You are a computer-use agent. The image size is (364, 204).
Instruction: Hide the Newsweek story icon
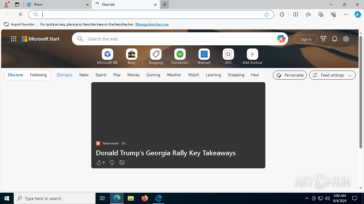tap(122, 163)
